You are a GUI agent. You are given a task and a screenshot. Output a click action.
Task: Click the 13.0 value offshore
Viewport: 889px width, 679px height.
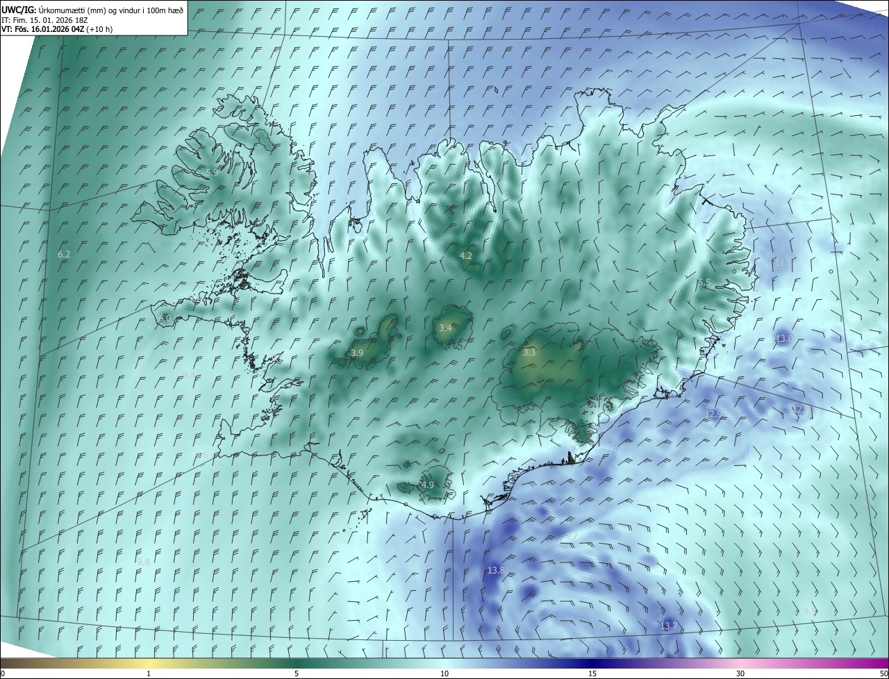[x=783, y=338]
